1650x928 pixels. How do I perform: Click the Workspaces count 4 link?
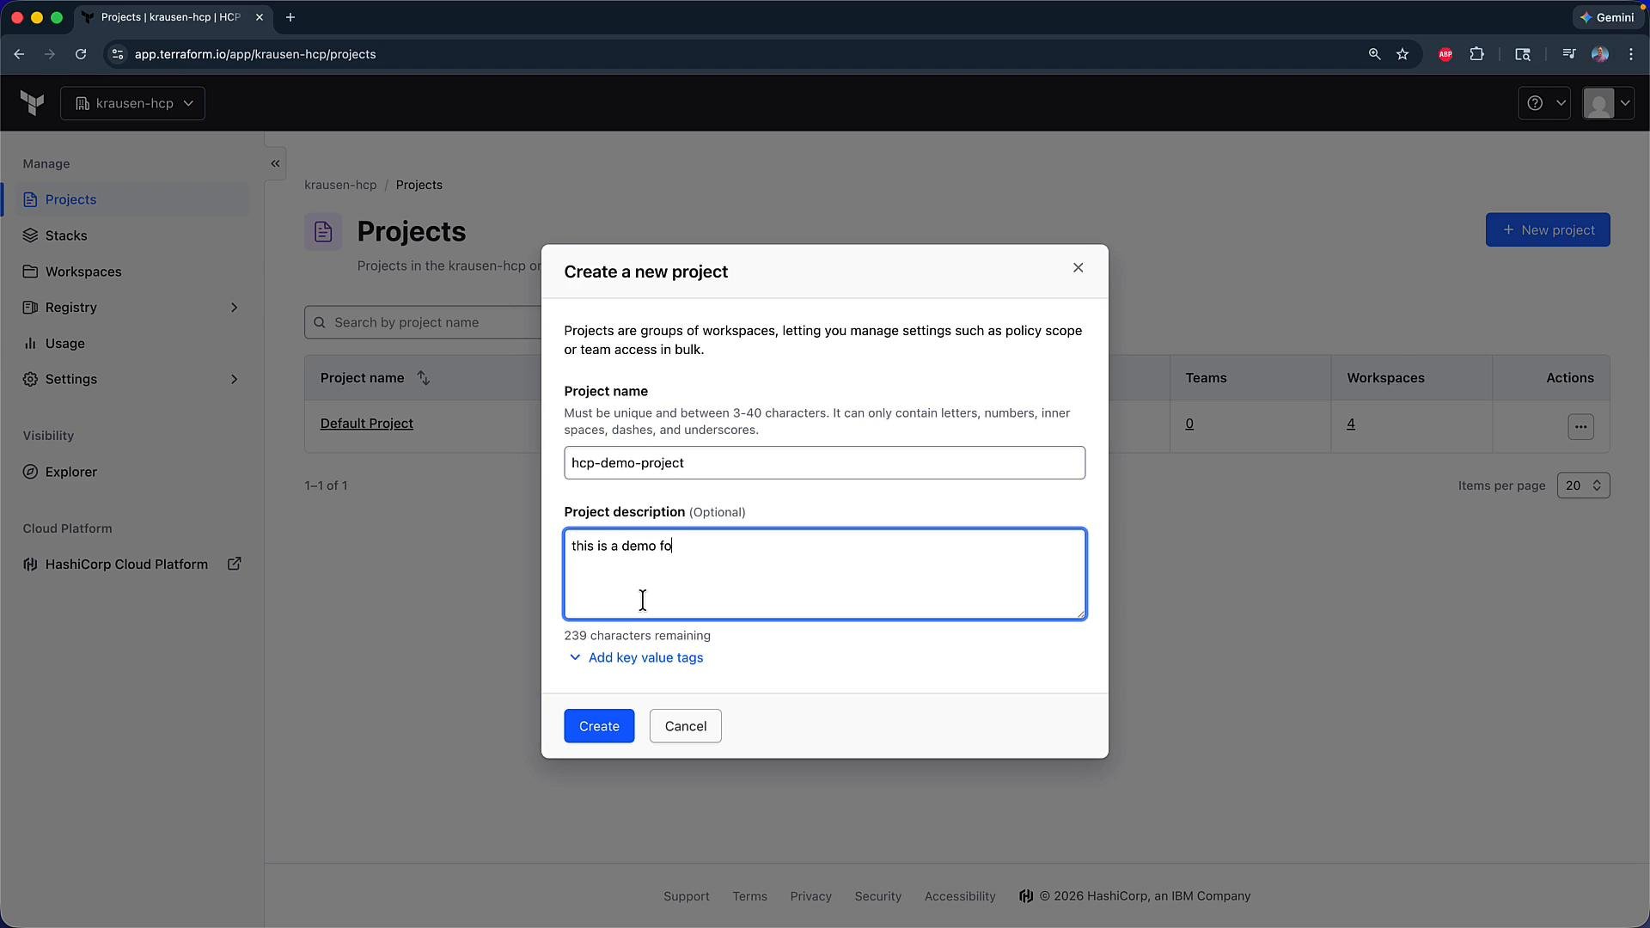click(x=1351, y=424)
